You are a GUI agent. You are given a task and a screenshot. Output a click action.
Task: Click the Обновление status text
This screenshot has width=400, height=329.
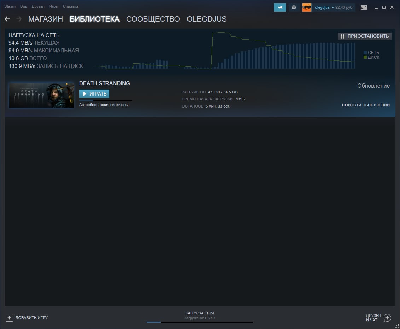(x=373, y=86)
